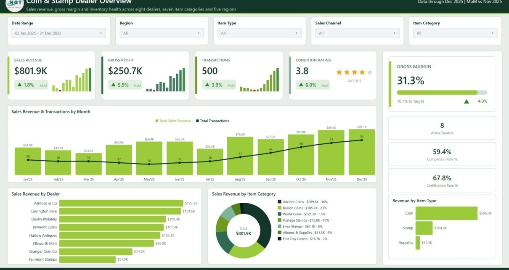Toggle Total Sales Revenue legend item
This screenshot has height=270, width=509.
173,121
